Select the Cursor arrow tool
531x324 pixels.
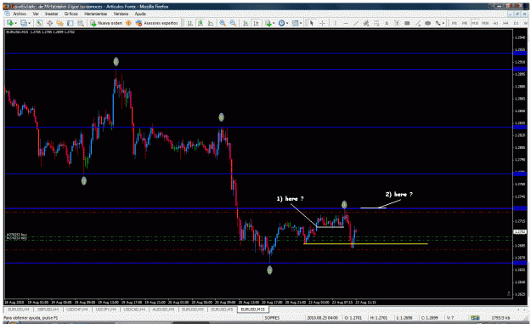[312, 23]
